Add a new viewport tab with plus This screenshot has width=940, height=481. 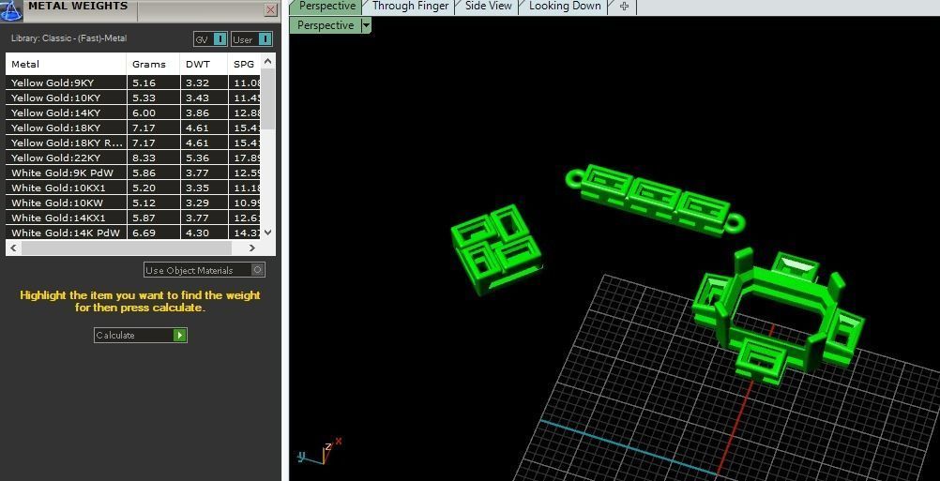point(624,7)
